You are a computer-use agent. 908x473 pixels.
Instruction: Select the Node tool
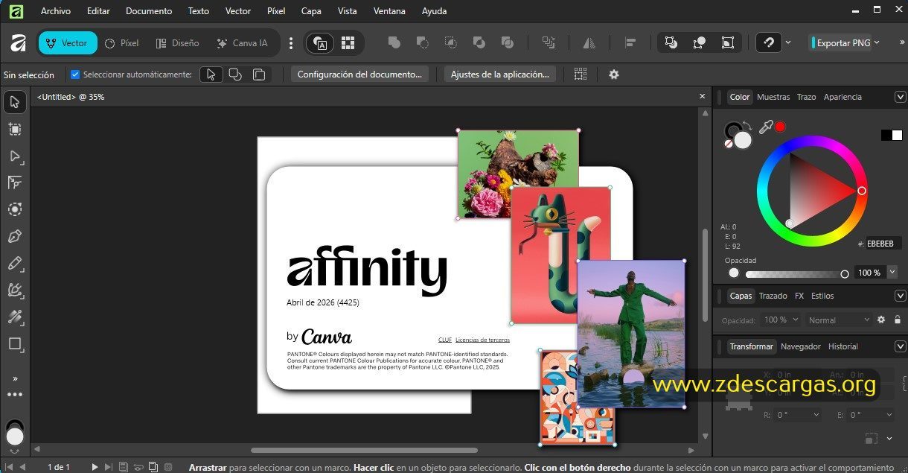pyautogui.click(x=15, y=156)
